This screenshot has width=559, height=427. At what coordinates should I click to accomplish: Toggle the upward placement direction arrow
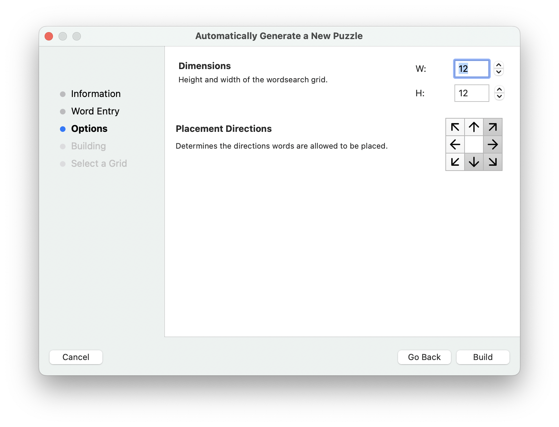pyautogui.click(x=474, y=127)
